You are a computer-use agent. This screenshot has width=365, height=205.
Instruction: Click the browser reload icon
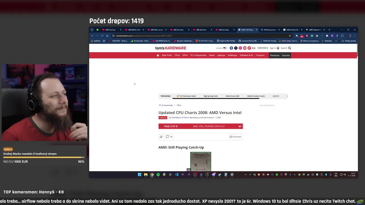pos(102,36)
